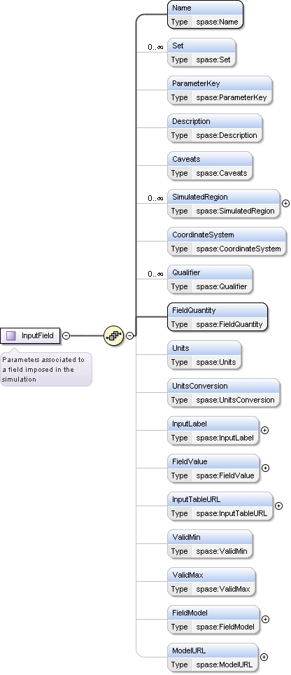Click the spase:FieldValue type value
The image size is (291, 675).
pyautogui.click(x=225, y=476)
